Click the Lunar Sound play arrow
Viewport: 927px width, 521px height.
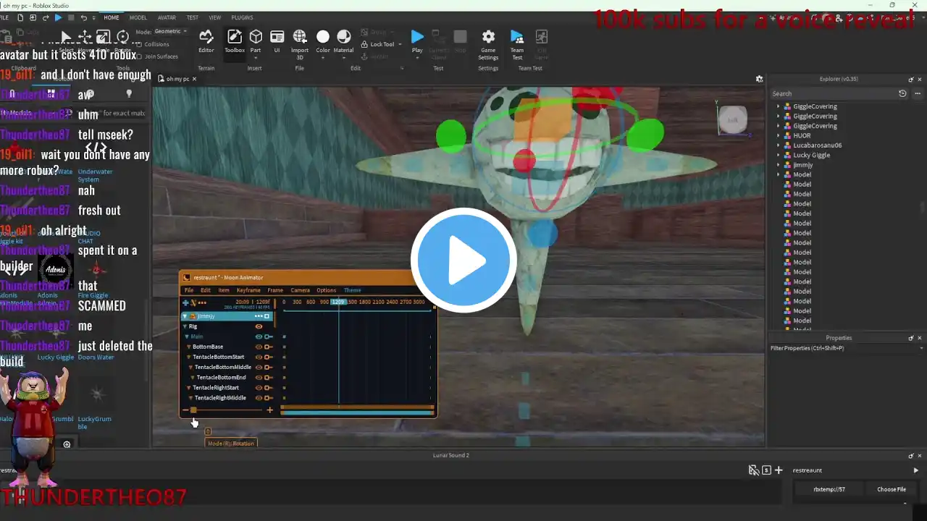click(915, 470)
